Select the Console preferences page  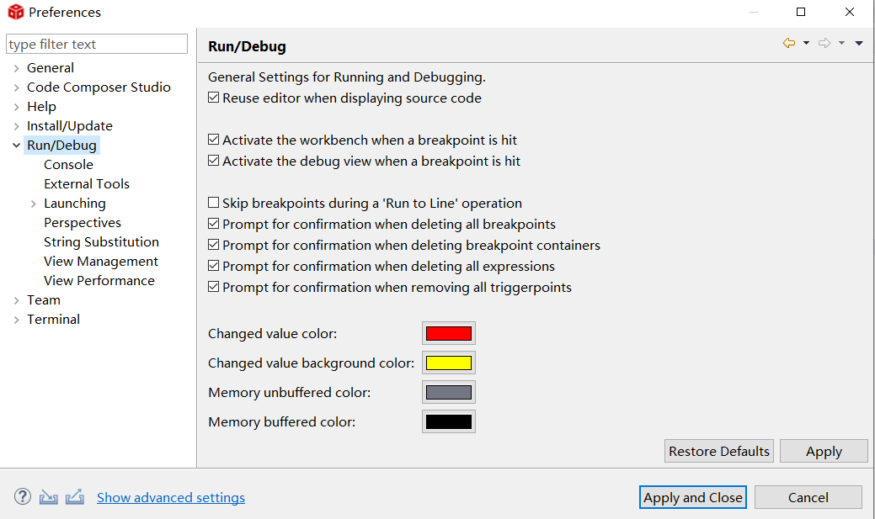[x=68, y=165]
